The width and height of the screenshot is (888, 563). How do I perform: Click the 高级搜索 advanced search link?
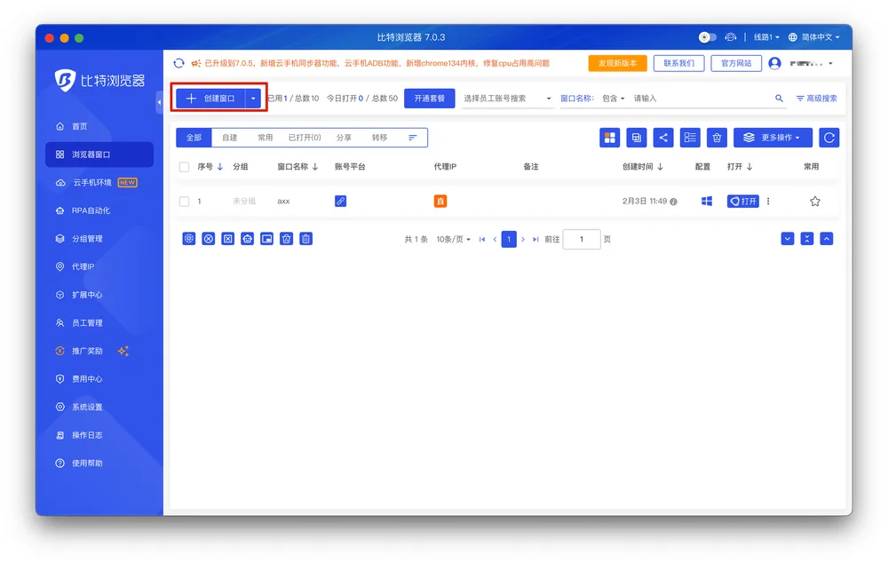pyautogui.click(x=816, y=99)
